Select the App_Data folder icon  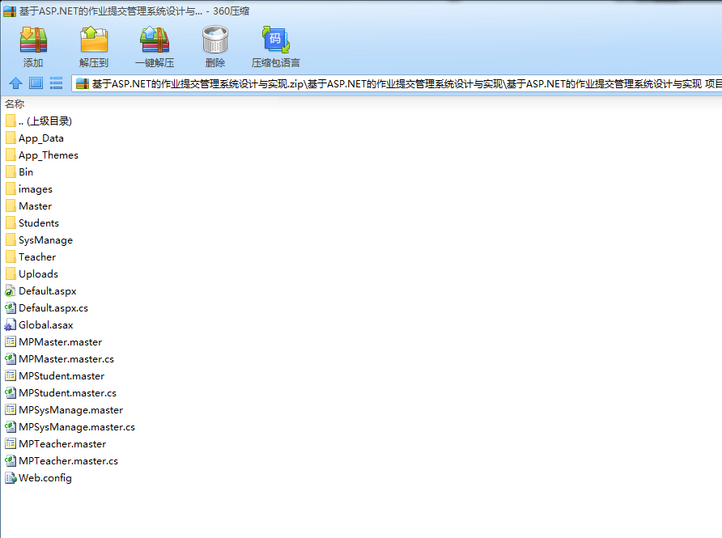click(x=11, y=138)
